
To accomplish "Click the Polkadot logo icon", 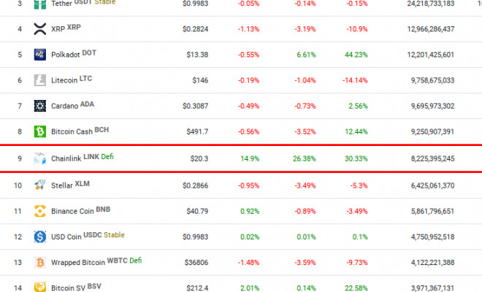I will click(x=40, y=55).
